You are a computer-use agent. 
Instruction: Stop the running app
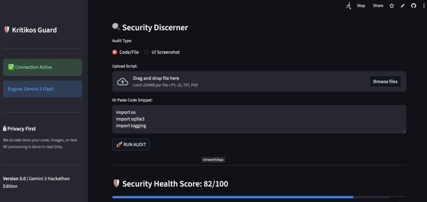click(361, 6)
